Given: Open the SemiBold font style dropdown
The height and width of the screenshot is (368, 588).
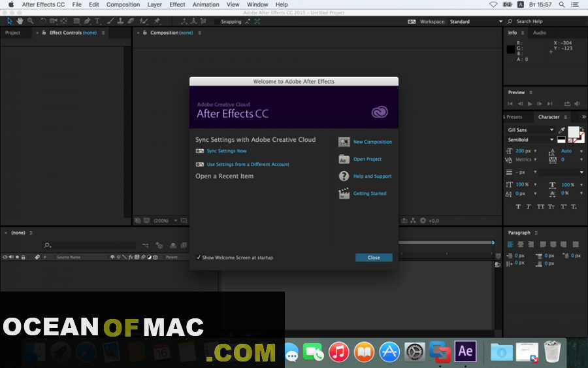Looking at the screenshot, I should (531, 139).
